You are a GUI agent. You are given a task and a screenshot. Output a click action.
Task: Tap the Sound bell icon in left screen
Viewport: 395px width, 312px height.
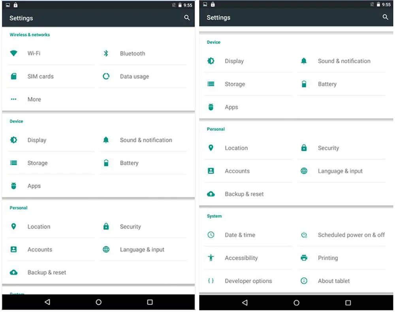(x=106, y=140)
